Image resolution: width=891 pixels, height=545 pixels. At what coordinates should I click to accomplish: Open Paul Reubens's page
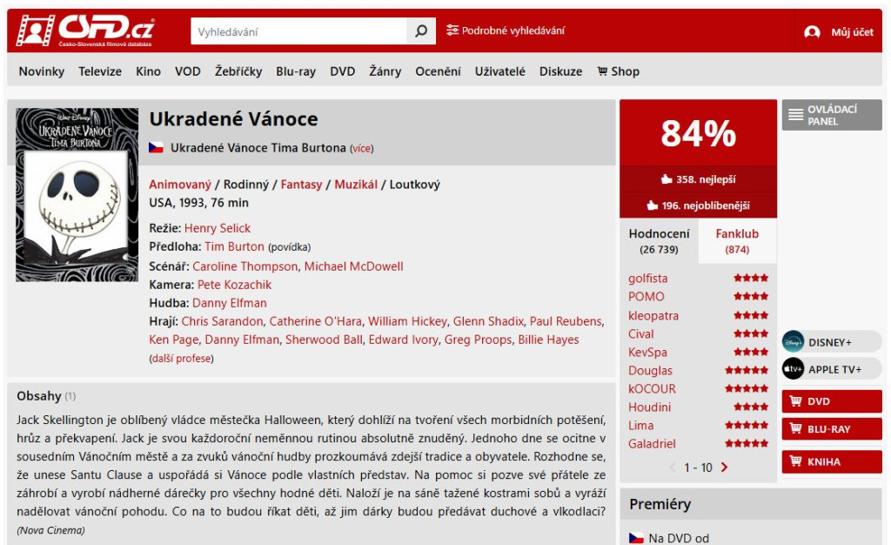tap(566, 321)
